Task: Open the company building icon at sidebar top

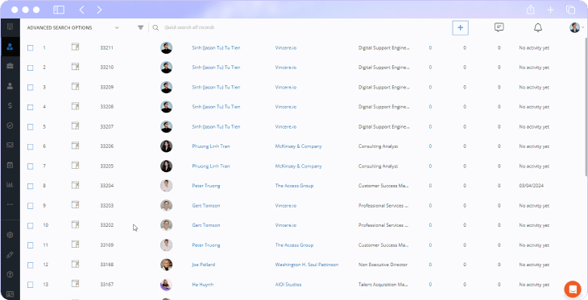Action: [10, 27]
